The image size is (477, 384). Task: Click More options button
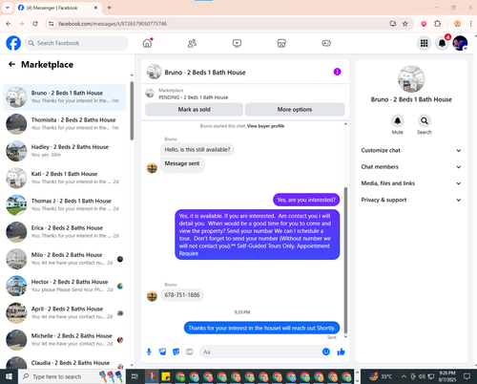click(295, 110)
